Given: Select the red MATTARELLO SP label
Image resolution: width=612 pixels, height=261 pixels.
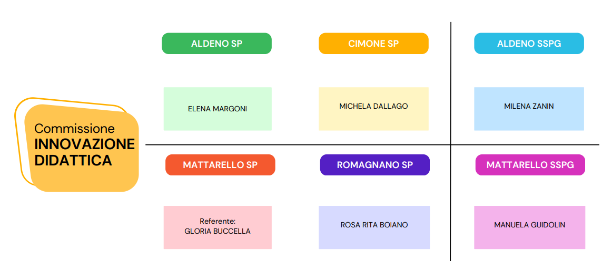Looking at the screenshot, I should point(220,165).
